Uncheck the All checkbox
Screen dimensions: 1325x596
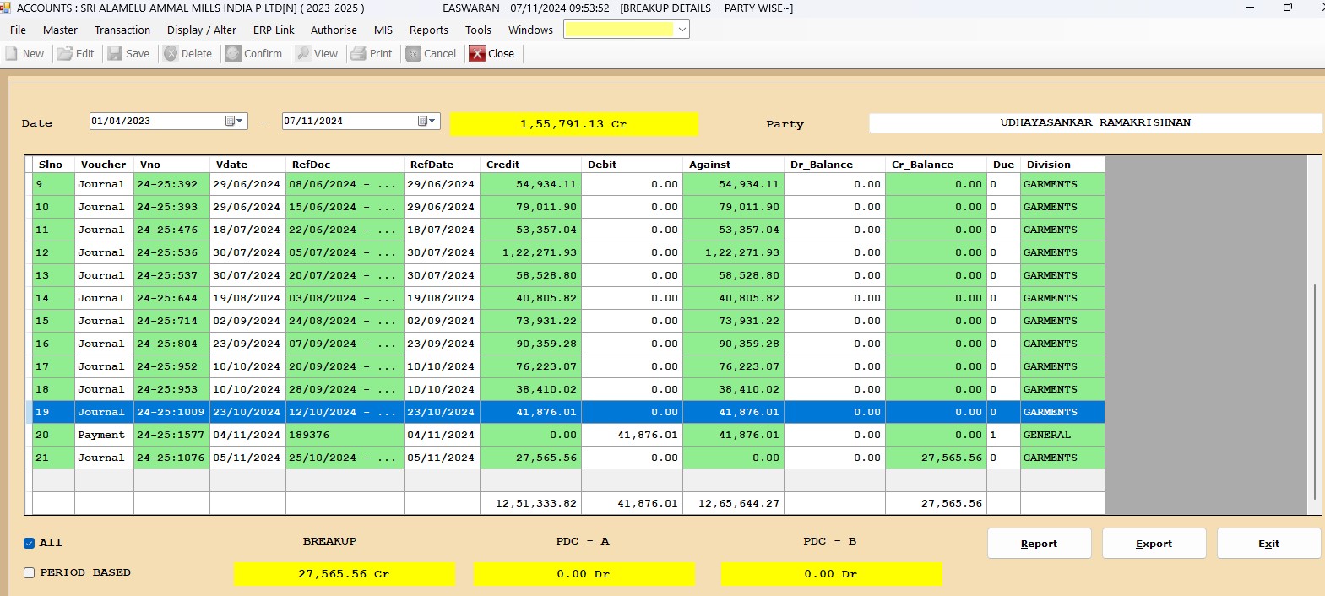click(30, 543)
